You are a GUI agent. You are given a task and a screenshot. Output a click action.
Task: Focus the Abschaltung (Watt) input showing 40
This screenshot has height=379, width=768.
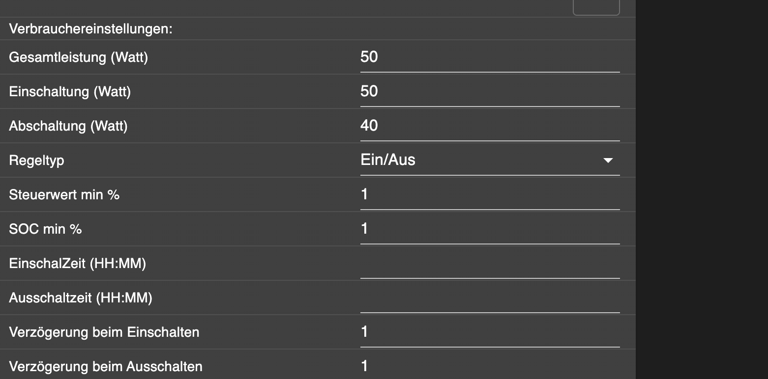[x=489, y=126]
